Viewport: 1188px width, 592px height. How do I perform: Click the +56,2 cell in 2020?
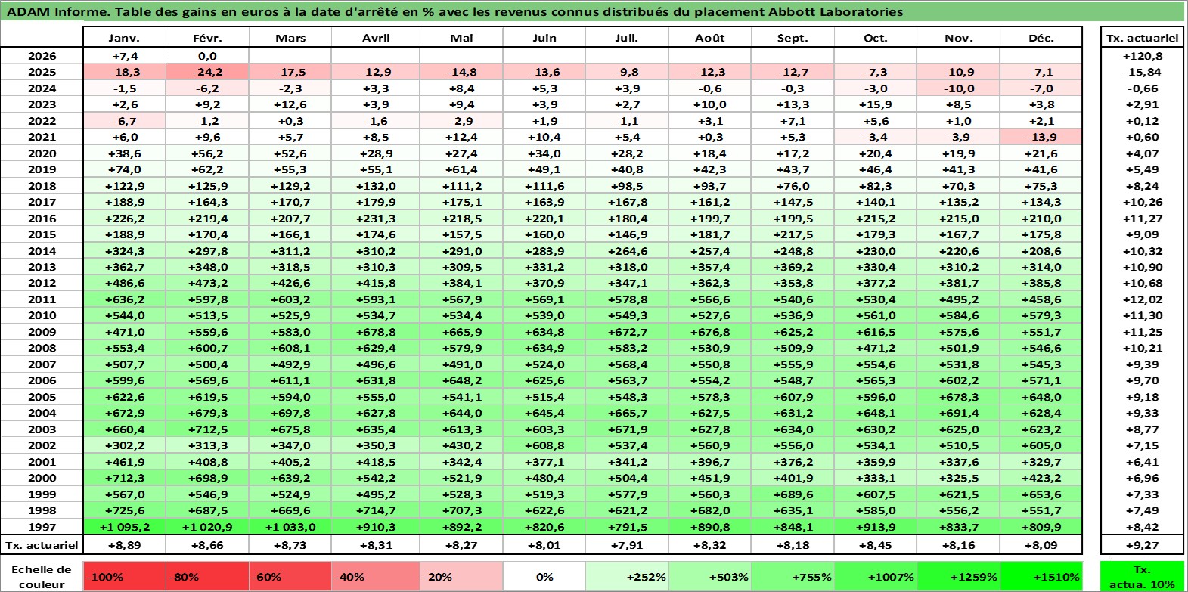207,153
